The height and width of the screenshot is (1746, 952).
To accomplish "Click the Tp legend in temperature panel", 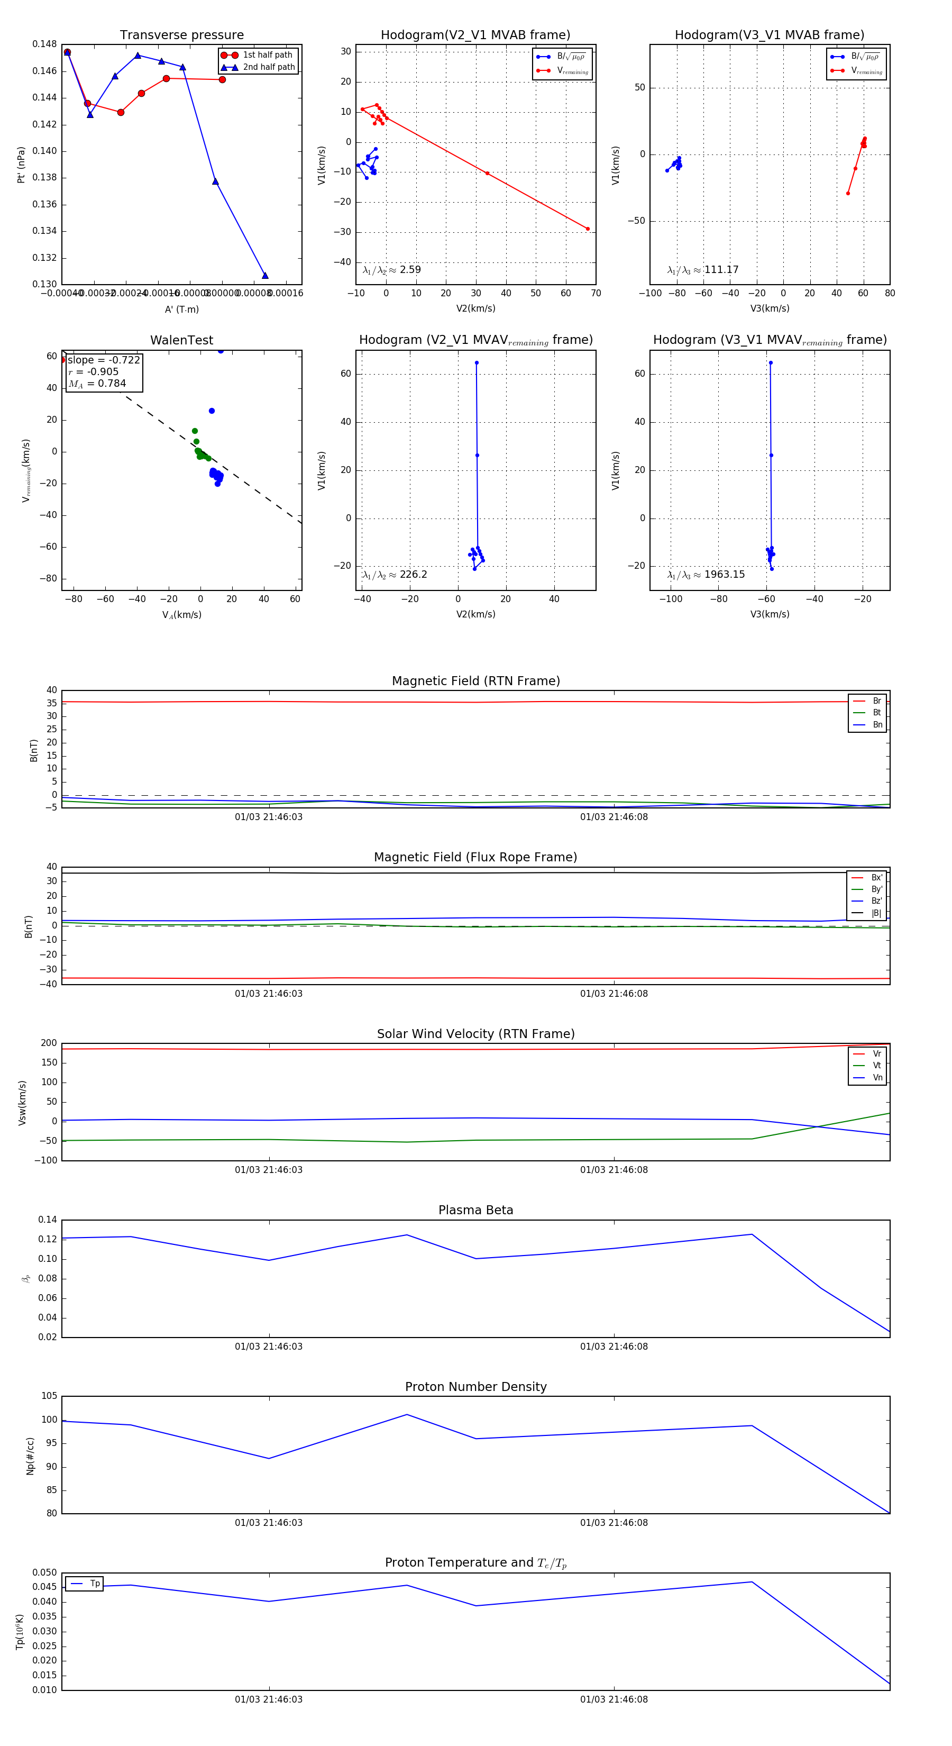I will [x=85, y=1584].
